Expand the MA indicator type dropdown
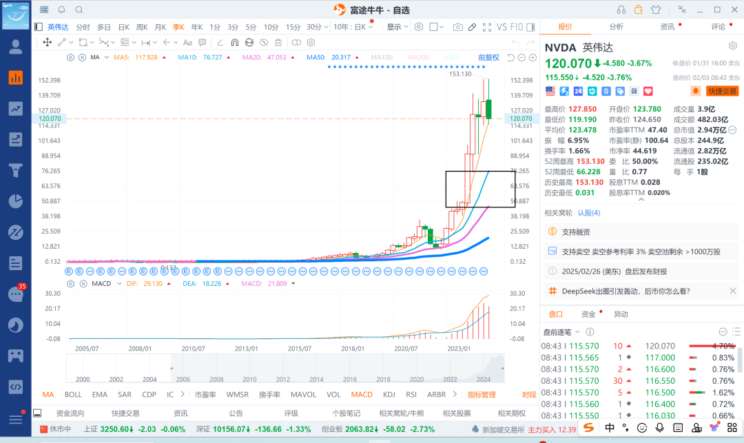This screenshot has height=443, width=744. 107,57
